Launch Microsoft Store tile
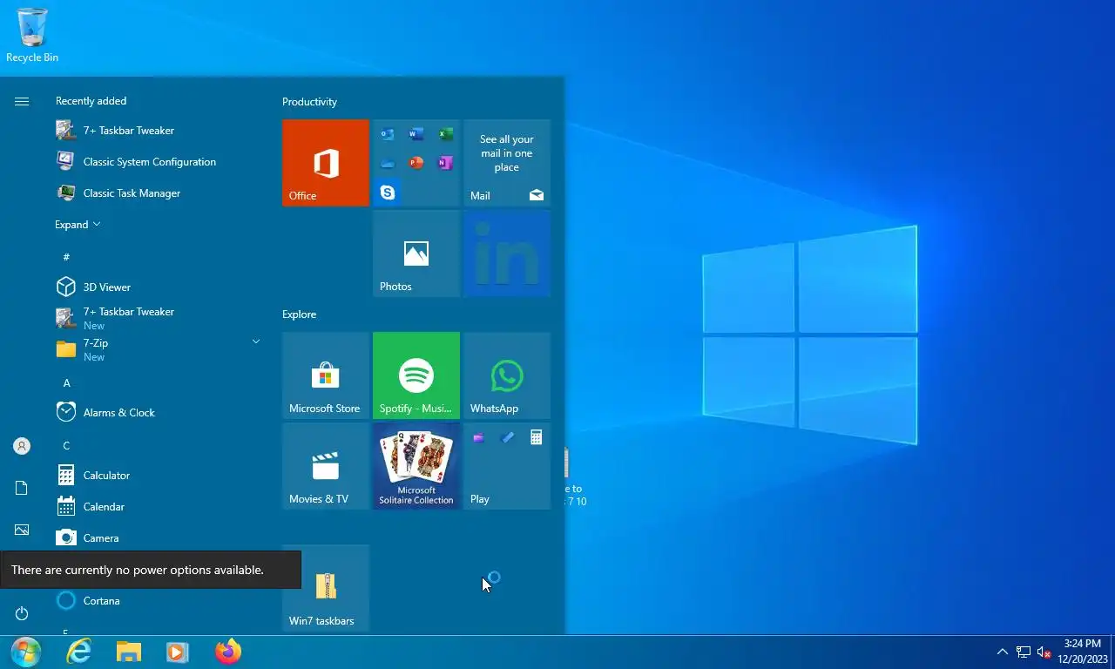 326,375
